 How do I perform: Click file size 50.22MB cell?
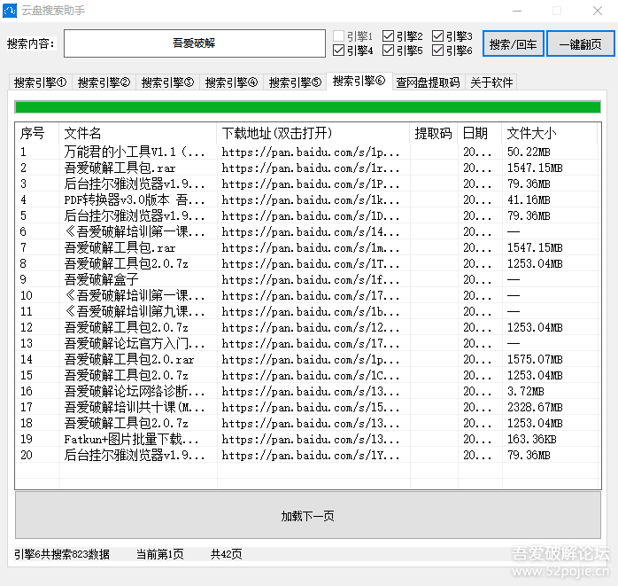tap(529, 152)
